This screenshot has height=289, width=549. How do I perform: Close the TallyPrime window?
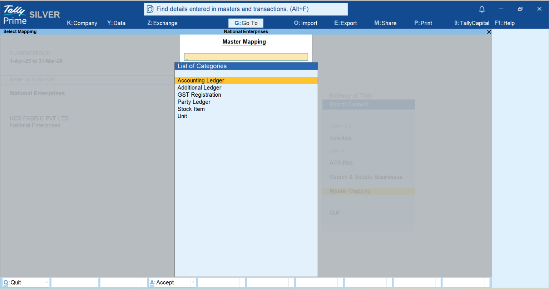pos(539,9)
